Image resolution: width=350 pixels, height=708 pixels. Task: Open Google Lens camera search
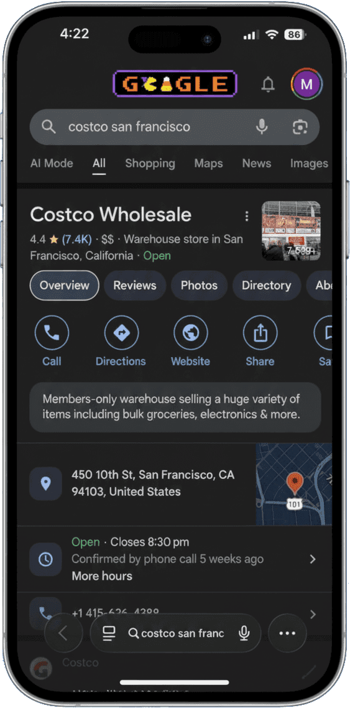300,127
